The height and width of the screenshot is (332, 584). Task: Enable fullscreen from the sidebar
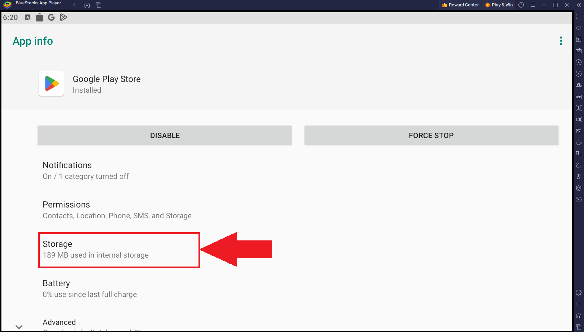[x=579, y=16]
